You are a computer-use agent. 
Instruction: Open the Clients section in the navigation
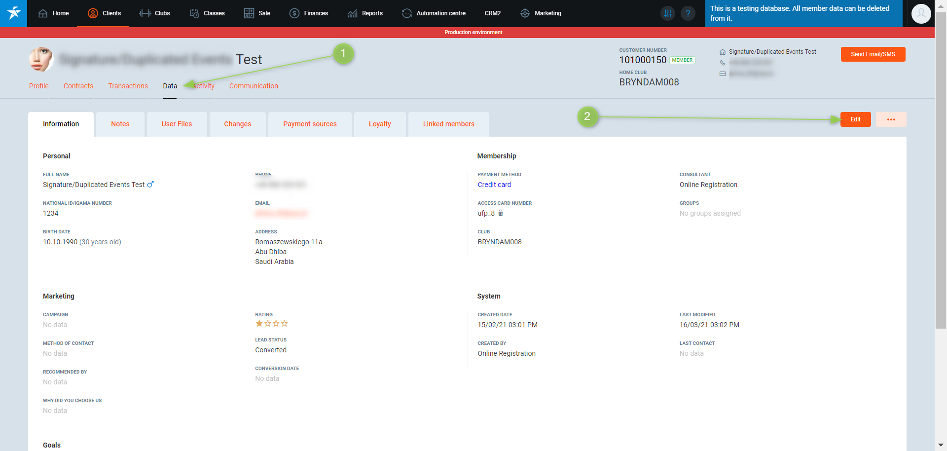(104, 13)
